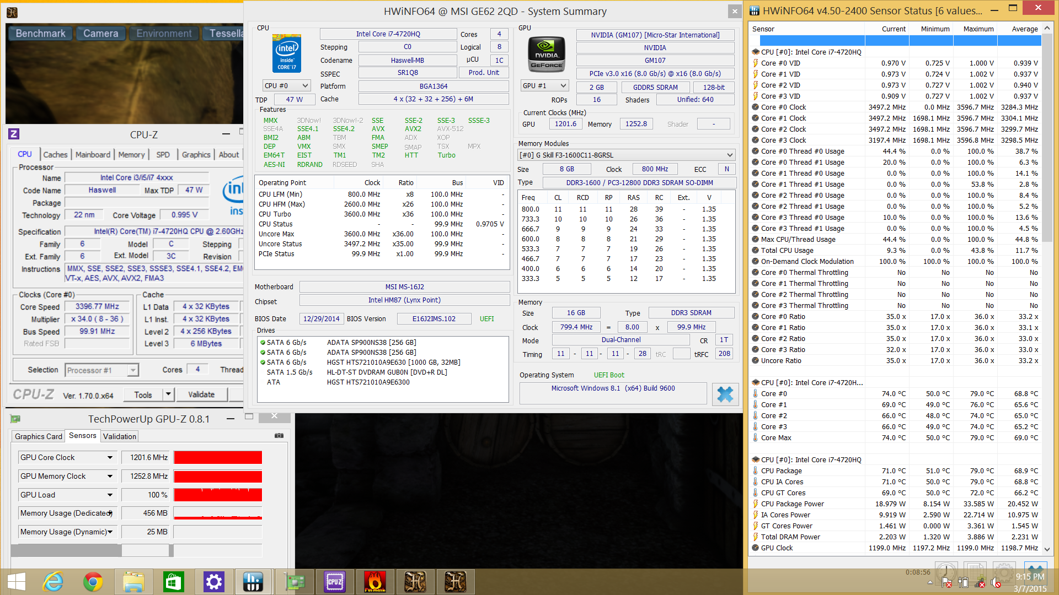1059x595 pixels.
Task: Click the battery power tray icon
Action: (x=963, y=583)
